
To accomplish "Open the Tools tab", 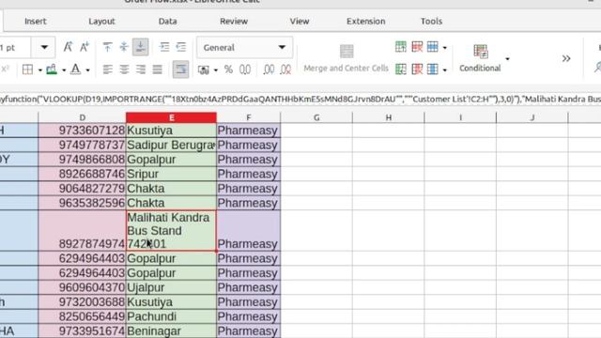I will coord(431,22).
